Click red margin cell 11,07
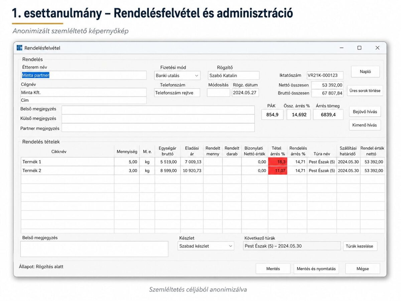The height and width of the screenshot is (301, 401). pyautogui.click(x=277, y=171)
